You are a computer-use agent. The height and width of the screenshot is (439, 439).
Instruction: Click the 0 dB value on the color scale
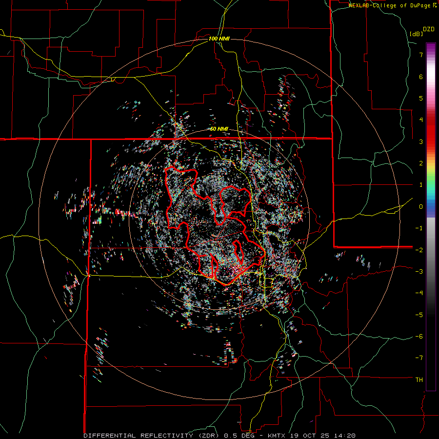pyautogui.click(x=421, y=207)
